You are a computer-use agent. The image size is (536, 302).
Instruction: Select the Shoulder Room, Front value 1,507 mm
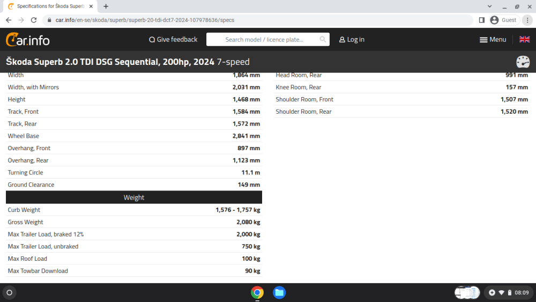[514, 99]
